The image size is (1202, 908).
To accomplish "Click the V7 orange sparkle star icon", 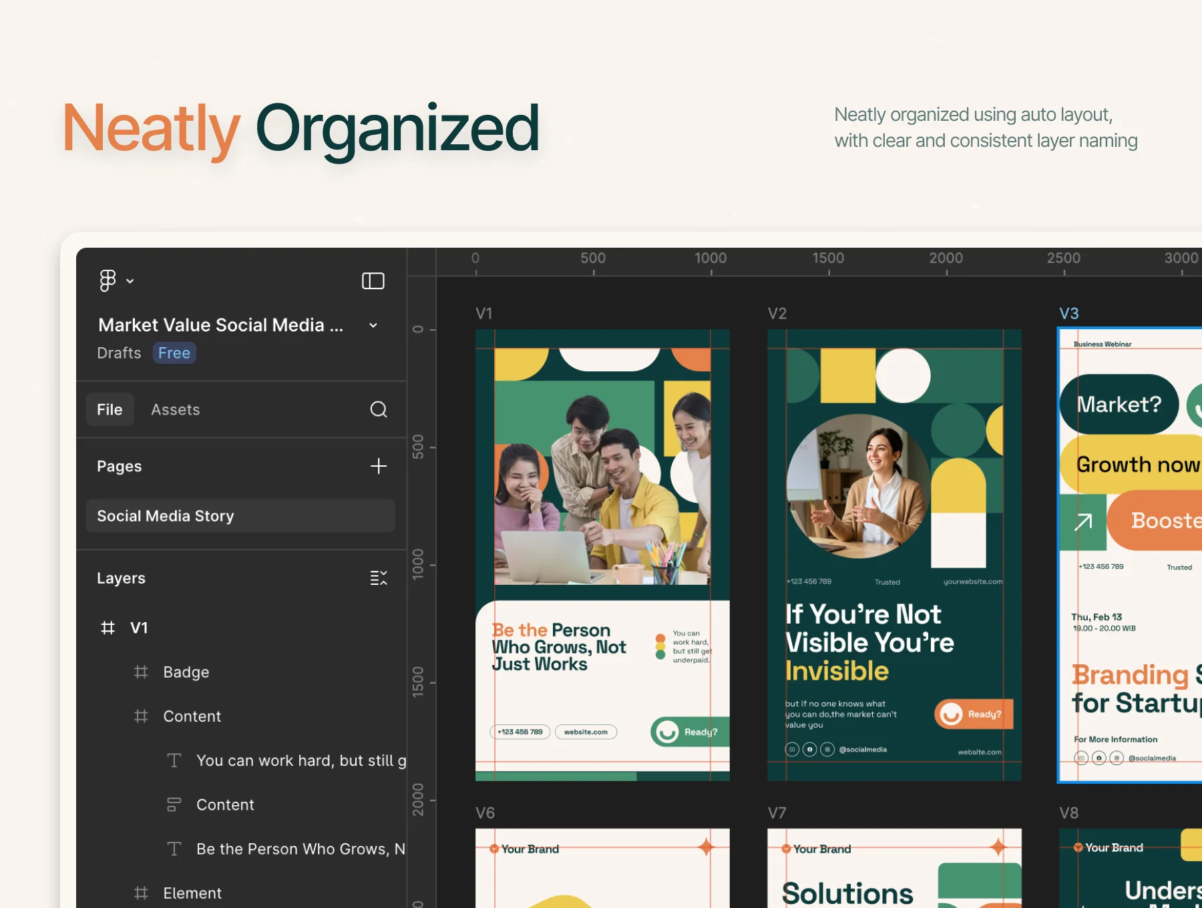I will point(998,847).
